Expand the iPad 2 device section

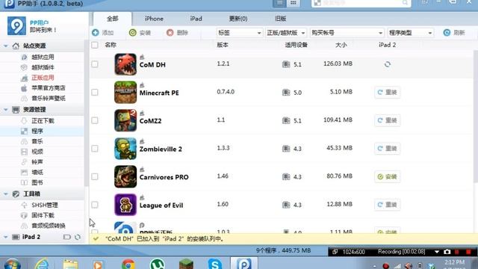tap(6, 237)
